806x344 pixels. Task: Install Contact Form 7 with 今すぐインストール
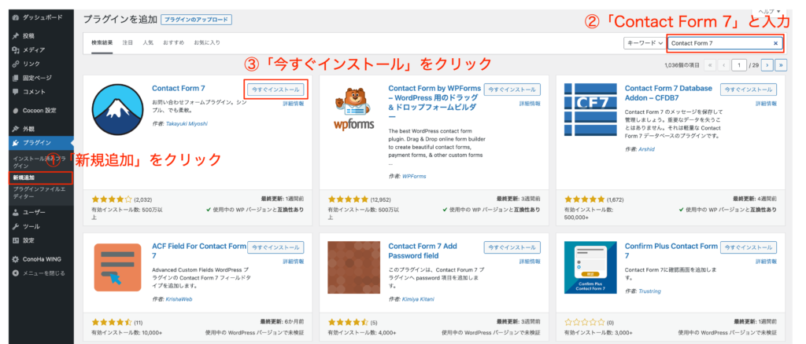275,90
